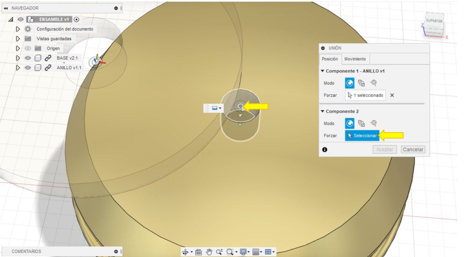Collapse the Componente 2 section
This screenshot has width=465, height=257.
[322, 111]
